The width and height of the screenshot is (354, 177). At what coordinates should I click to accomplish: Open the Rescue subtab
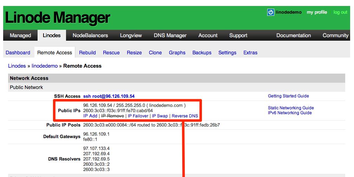tap(111, 53)
